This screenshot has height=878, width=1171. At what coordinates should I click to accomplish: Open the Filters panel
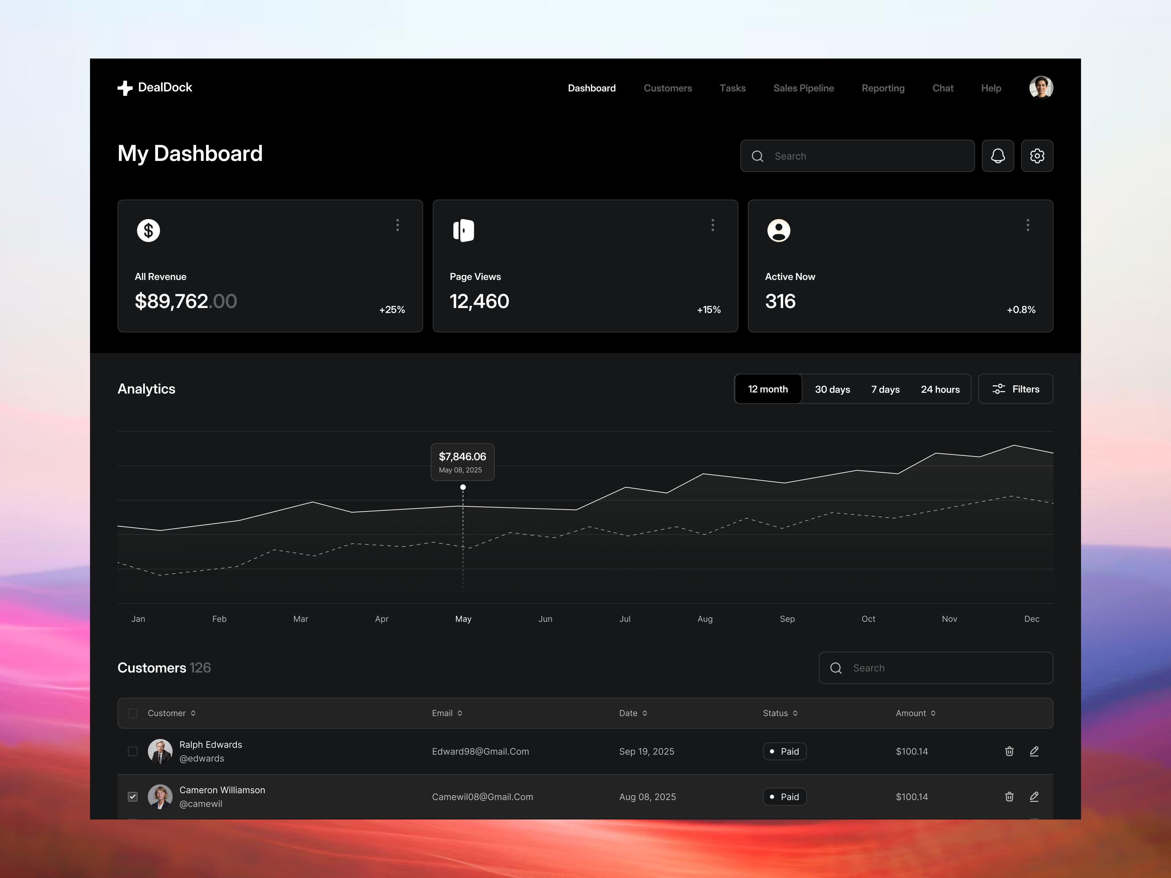click(1015, 389)
